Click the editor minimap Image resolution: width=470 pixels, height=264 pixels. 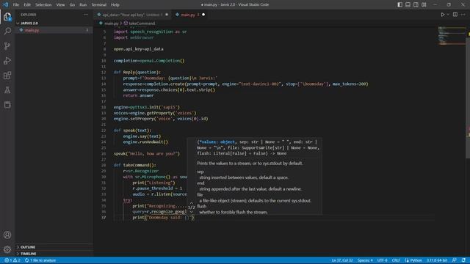[452, 36]
